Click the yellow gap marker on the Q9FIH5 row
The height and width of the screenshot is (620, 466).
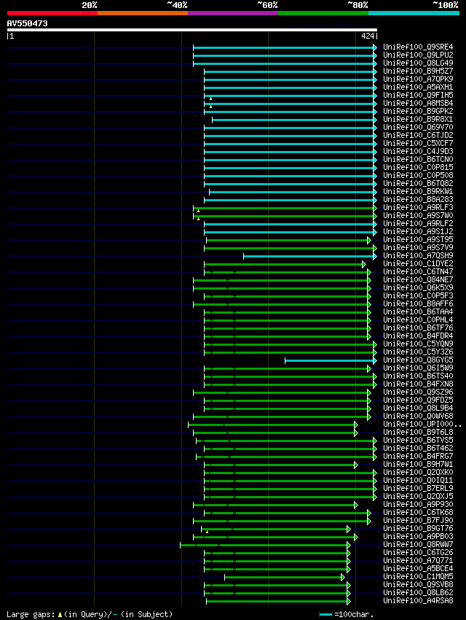210,98
